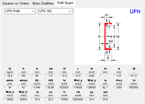
Task: Click the Iw field value 3260000
Action: 78,99
